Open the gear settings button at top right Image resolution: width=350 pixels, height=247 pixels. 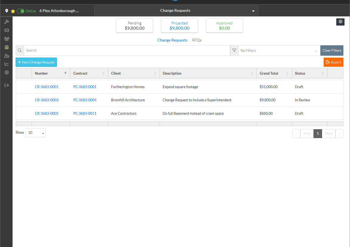[x=340, y=22]
